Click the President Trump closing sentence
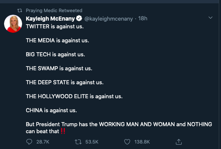Screen dimensions: 221x149 (x=119, y=124)
